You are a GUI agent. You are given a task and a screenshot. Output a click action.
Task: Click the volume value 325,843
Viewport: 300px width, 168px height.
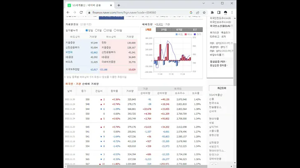(x=132, y=99)
